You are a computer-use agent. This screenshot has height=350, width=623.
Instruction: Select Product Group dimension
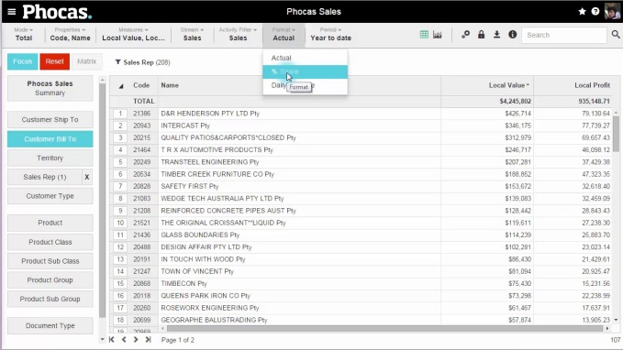[50, 279]
